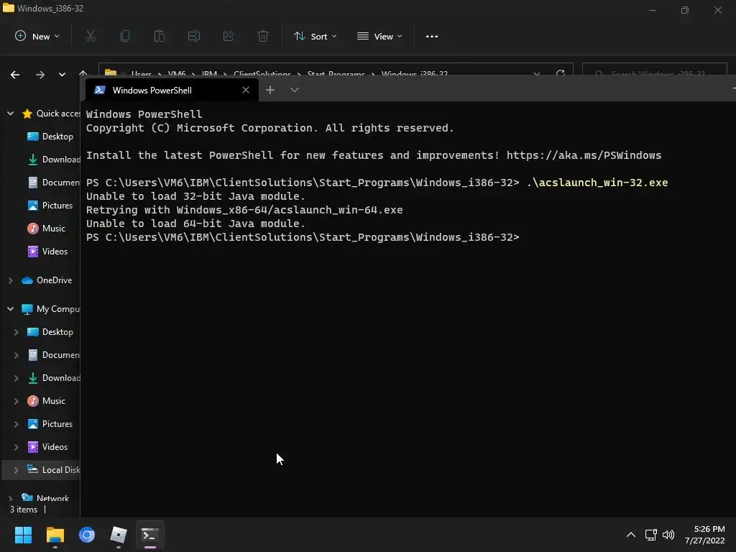The height and width of the screenshot is (552, 736).
Task: Expand the Local Disk tree node
Action: point(17,470)
